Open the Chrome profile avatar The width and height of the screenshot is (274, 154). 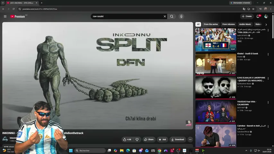(x=265, y=9)
